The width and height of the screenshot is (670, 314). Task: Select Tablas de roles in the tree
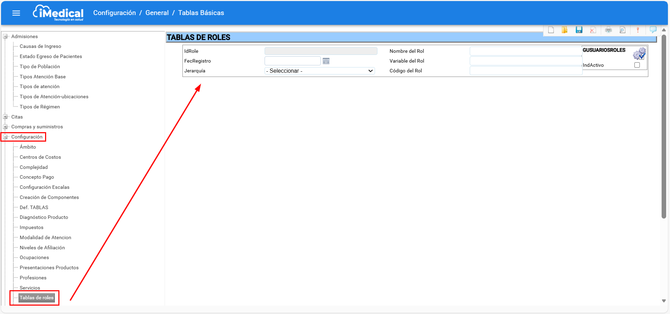(x=37, y=298)
